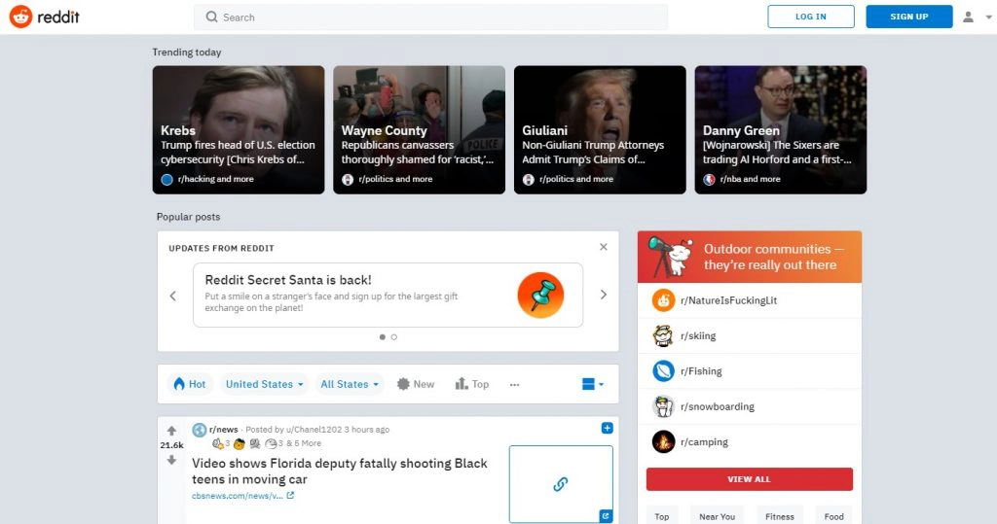Click the external link icon on thumbnail
The image size is (997, 524).
606,516
